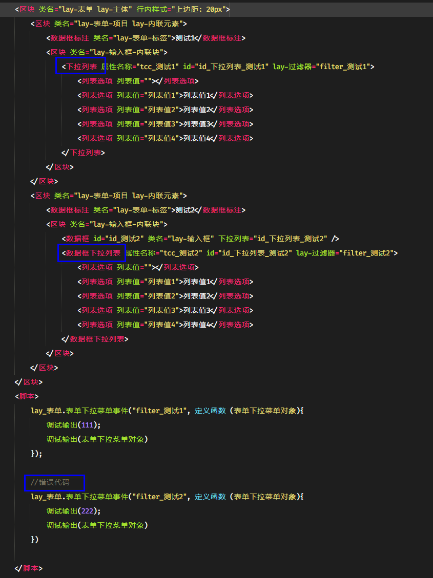Click 调试输出(表单下拉菜单对象) below the 222 line
This screenshot has width=433, height=578.
tap(97, 525)
